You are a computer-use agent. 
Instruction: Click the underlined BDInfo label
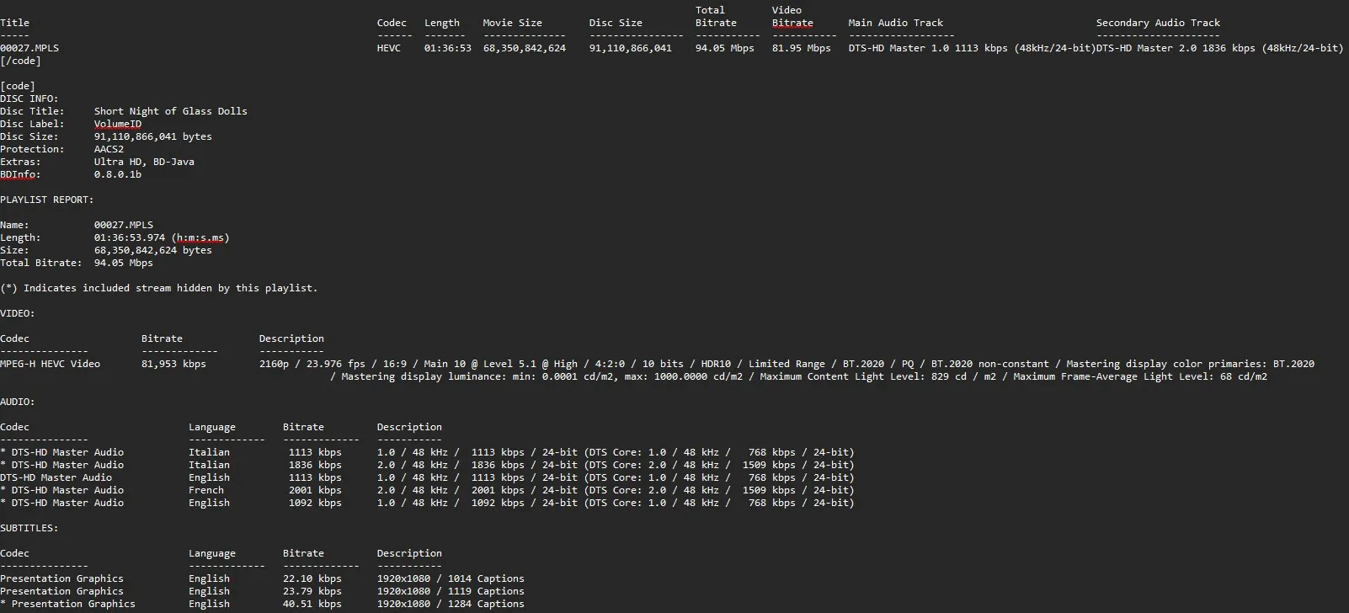coord(19,174)
